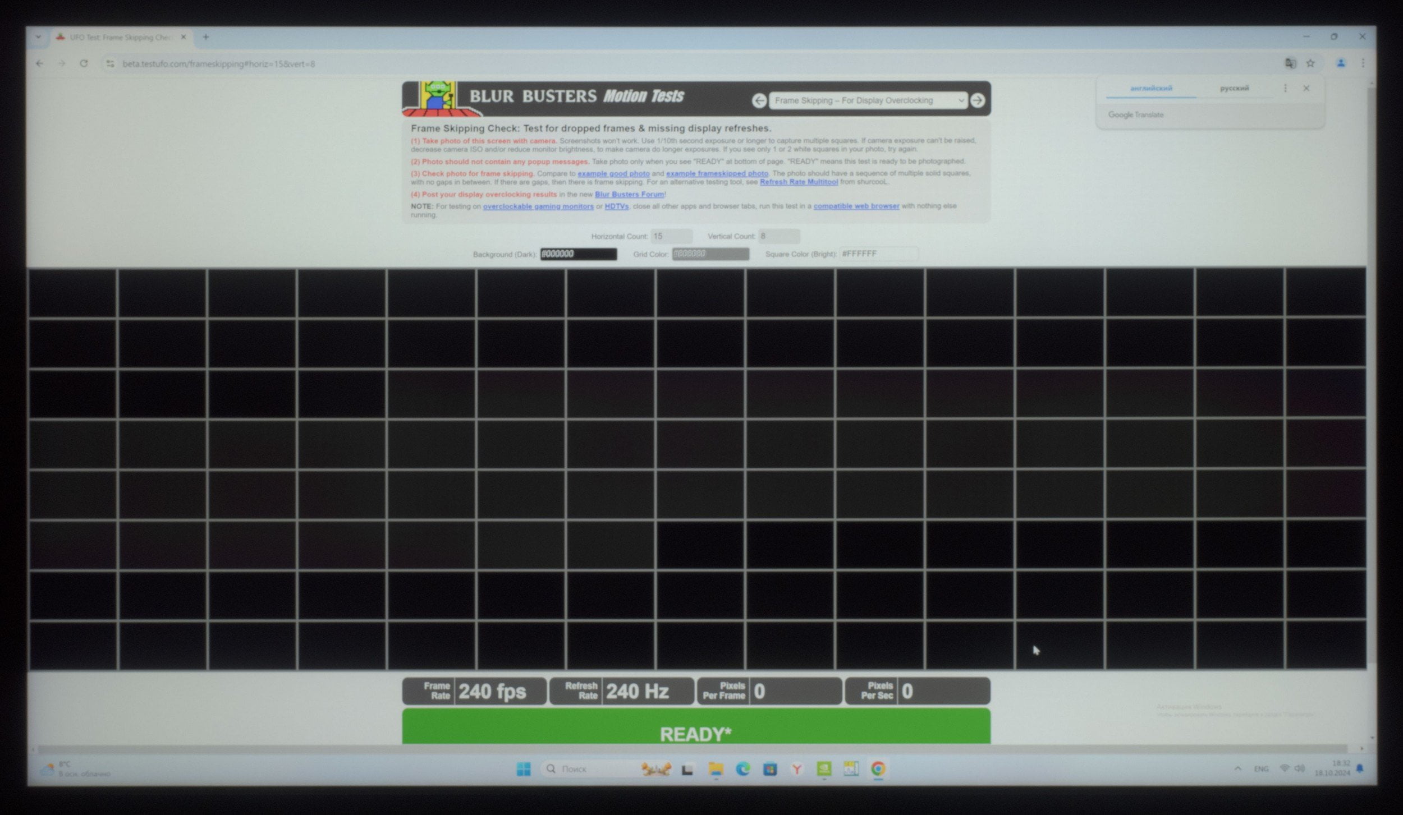Reload the page with the refresh icon

[84, 63]
